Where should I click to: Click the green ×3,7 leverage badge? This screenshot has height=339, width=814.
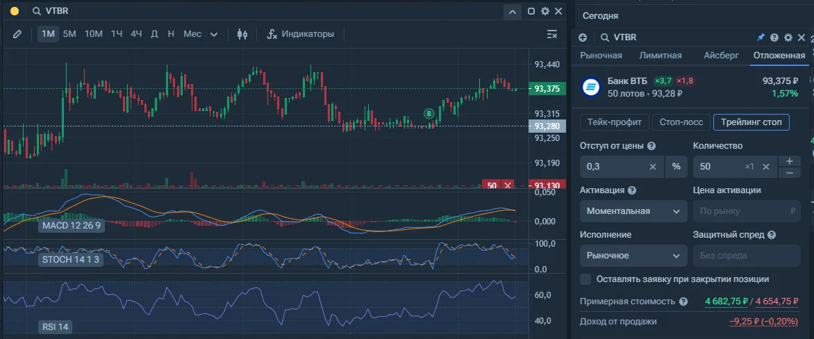[663, 81]
